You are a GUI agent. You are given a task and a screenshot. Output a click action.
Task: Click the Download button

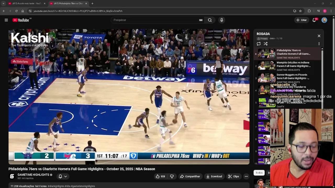click(x=214, y=177)
